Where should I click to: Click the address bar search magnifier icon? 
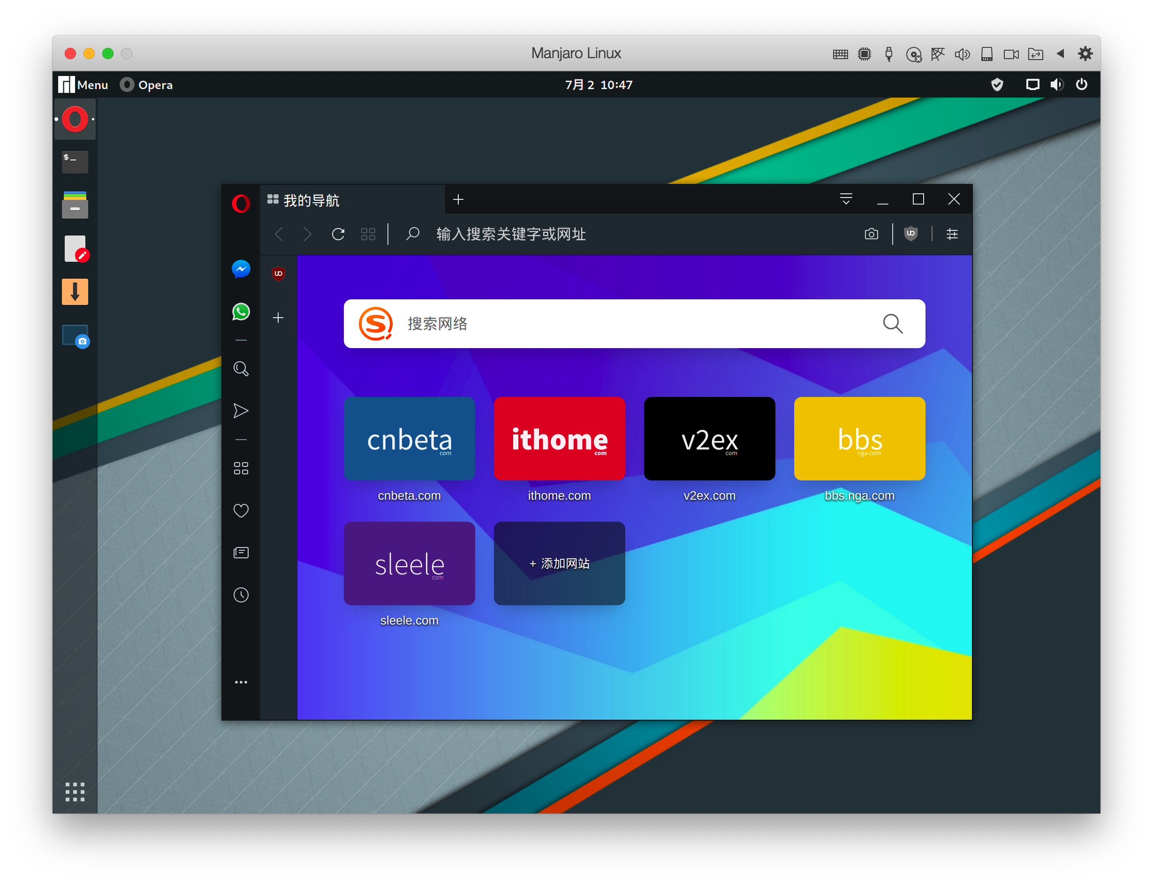click(x=412, y=233)
